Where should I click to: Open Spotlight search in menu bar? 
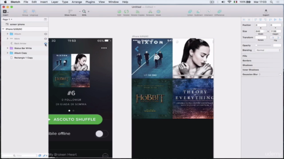coord(271,2)
